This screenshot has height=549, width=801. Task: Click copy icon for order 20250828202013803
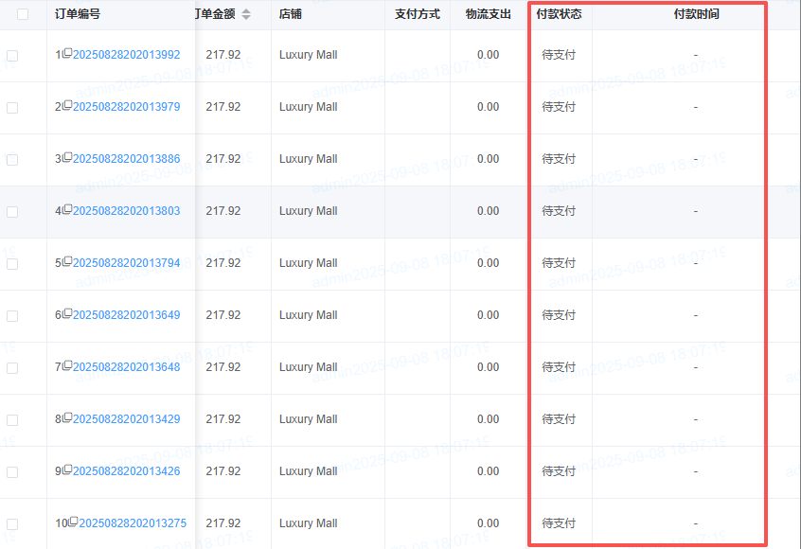(x=67, y=210)
